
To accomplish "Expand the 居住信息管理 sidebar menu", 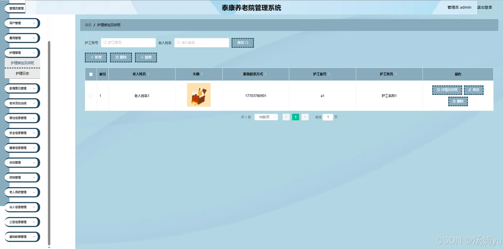I will point(22,118).
